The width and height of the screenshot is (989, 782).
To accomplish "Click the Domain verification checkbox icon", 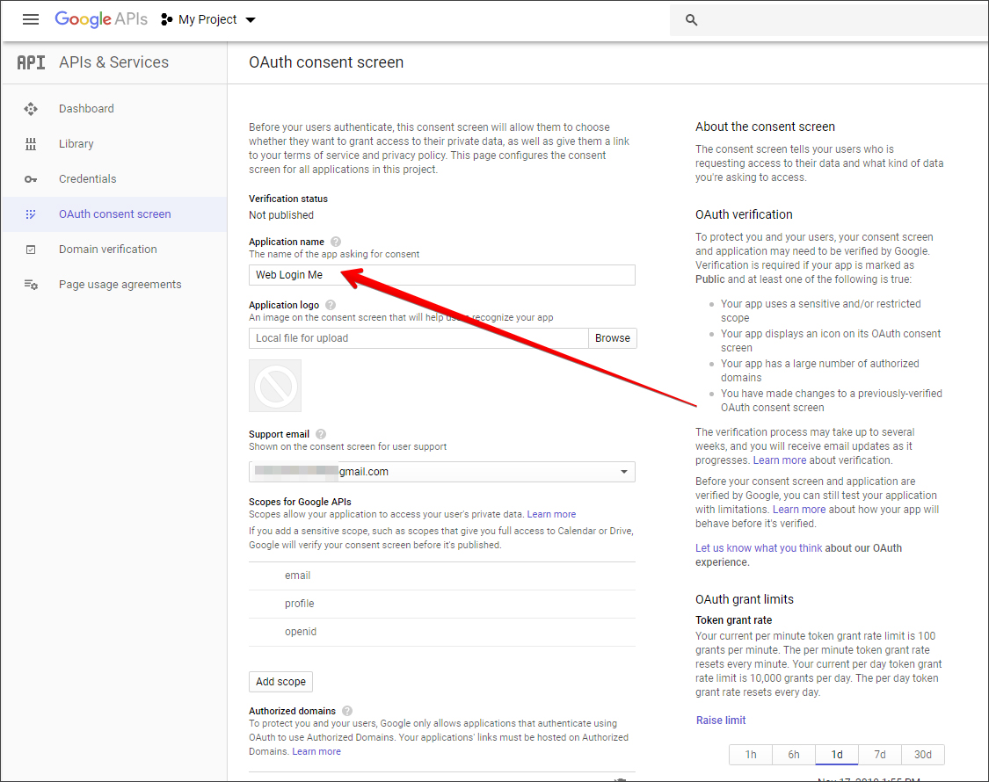I will pos(30,250).
